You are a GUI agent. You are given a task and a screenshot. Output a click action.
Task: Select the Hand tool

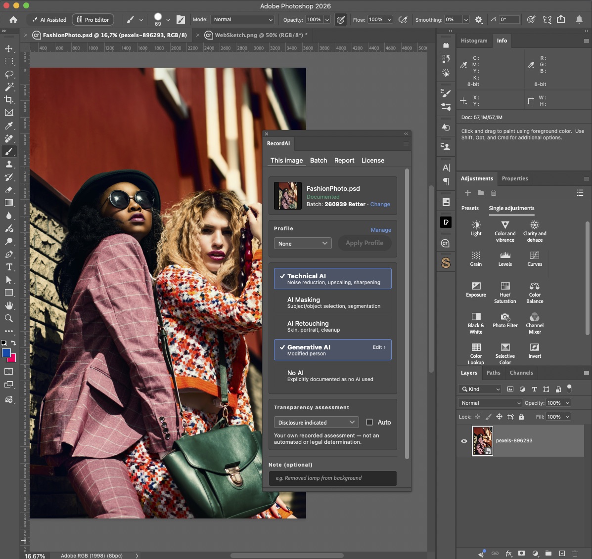9,305
